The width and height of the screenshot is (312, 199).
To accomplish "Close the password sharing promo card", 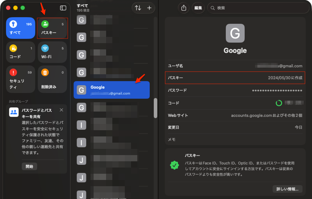I will (x=62, y=110).
